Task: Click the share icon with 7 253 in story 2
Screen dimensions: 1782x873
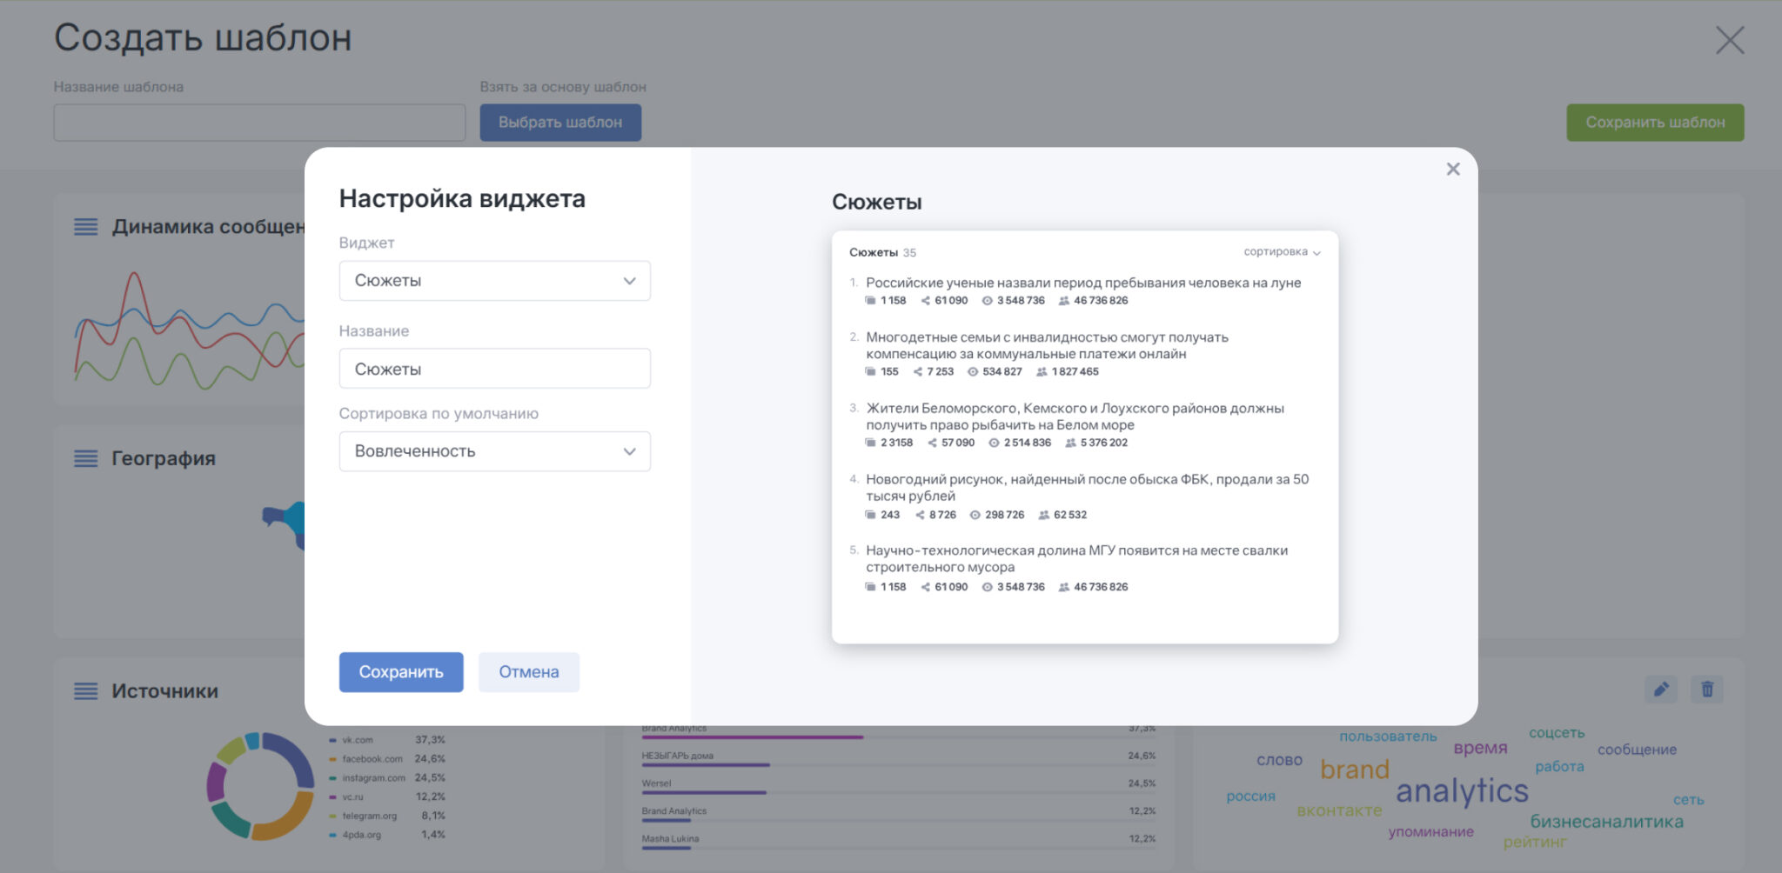Action: (918, 372)
